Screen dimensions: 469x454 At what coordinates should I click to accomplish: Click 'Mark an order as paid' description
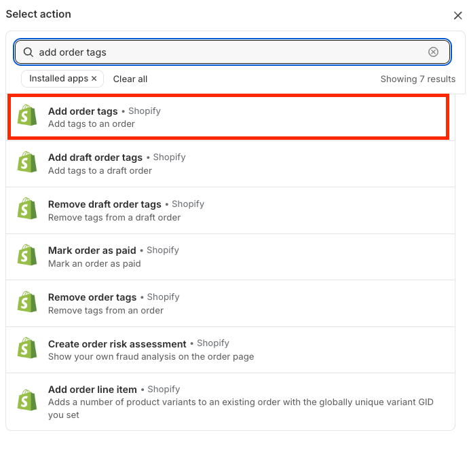(94, 263)
